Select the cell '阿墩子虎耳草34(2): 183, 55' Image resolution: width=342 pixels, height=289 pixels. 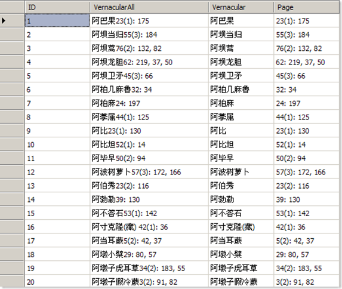point(149,268)
